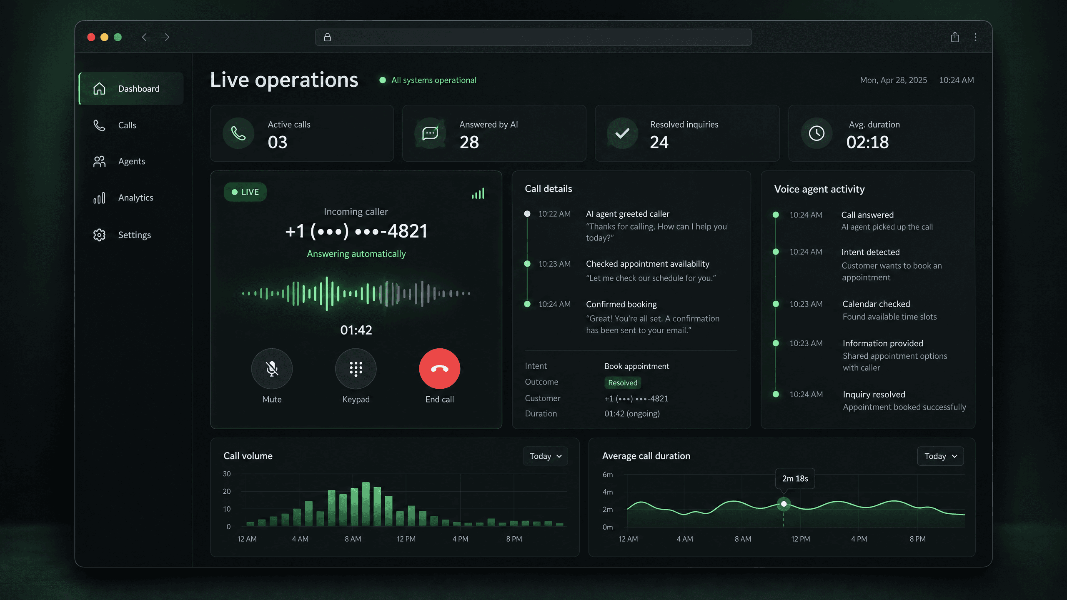Click the share icon in browser toolbar

[x=955, y=37]
